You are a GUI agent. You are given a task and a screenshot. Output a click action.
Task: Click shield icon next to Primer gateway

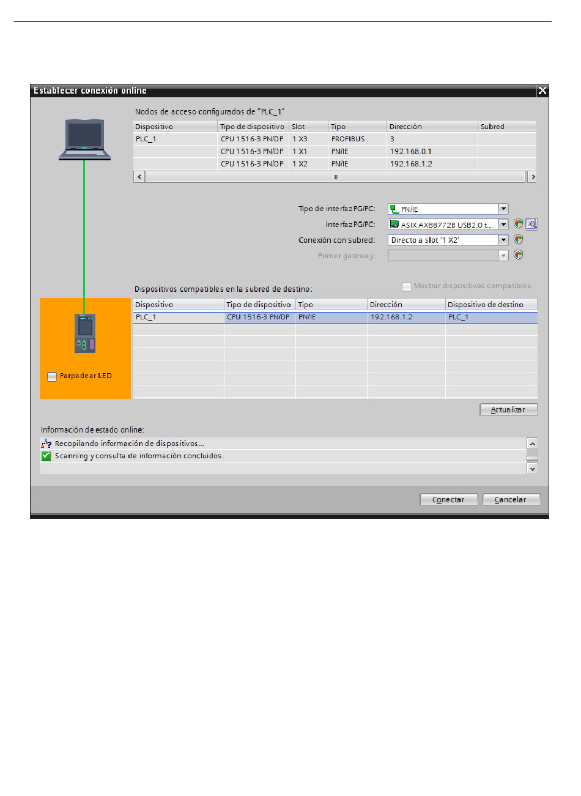519,255
